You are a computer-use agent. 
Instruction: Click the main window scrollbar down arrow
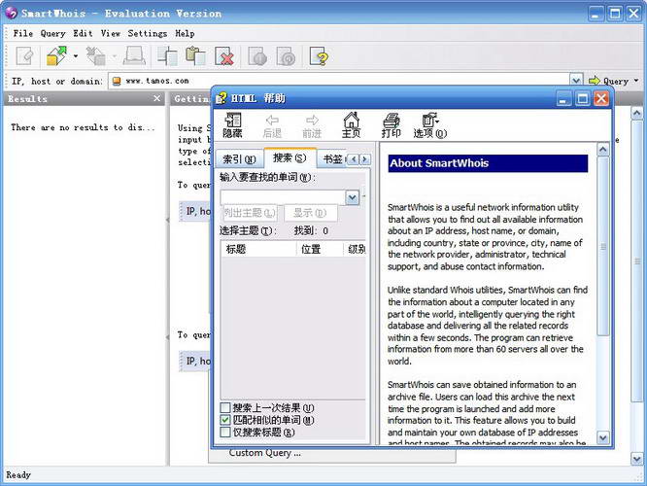tap(636, 459)
